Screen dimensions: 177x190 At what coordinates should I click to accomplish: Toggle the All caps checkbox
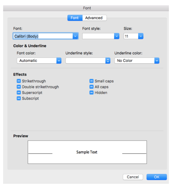(91, 87)
